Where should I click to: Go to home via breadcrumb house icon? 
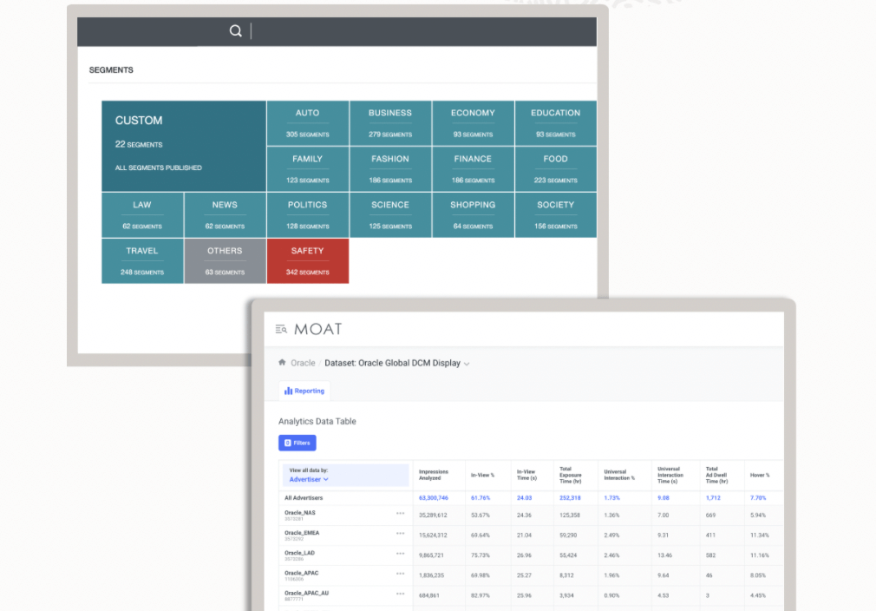click(282, 363)
